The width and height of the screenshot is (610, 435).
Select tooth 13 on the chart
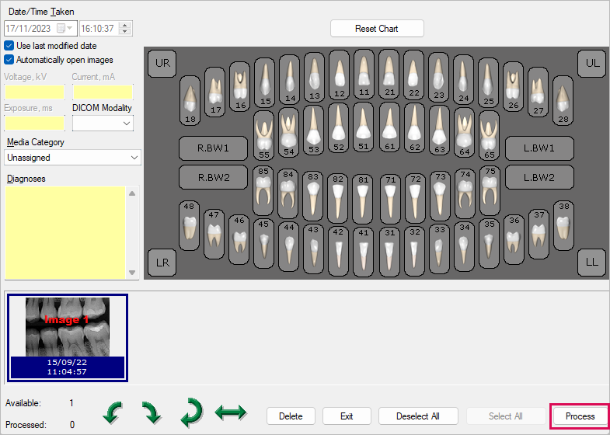coord(315,77)
